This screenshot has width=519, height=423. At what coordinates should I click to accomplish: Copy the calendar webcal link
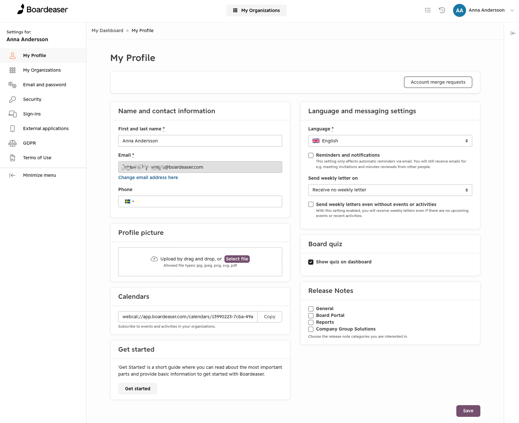[x=270, y=317]
